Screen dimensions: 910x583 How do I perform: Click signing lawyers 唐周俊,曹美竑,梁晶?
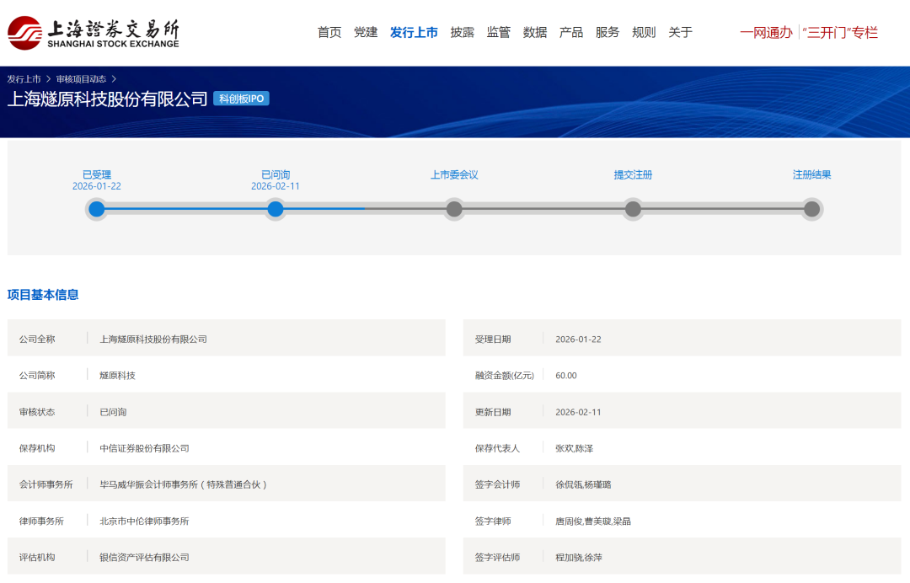[x=593, y=521]
